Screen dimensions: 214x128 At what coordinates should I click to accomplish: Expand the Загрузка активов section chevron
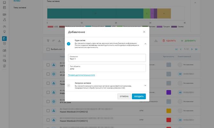145,85
